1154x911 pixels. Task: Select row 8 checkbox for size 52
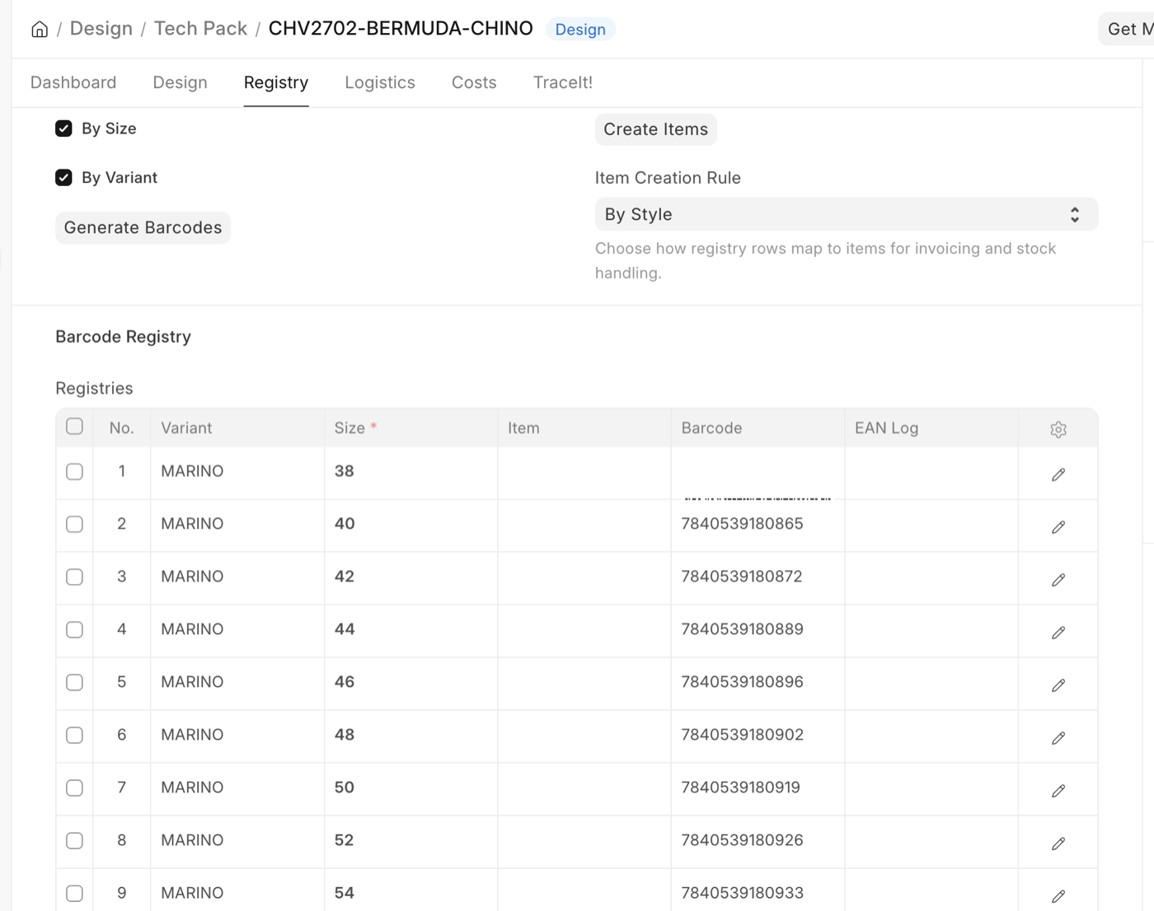[74, 841]
